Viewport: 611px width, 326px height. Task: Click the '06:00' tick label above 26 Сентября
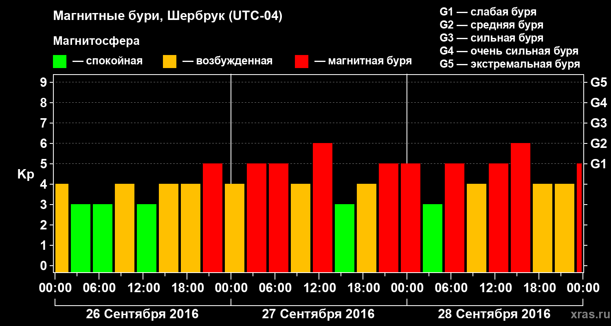[x=99, y=288]
